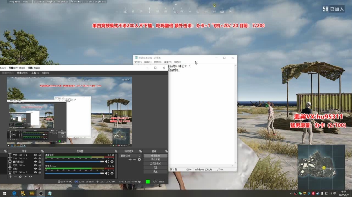Mute the mic/aux speaker icon

click(107, 173)
